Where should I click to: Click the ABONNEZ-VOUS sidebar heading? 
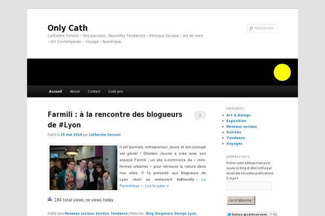238,157
